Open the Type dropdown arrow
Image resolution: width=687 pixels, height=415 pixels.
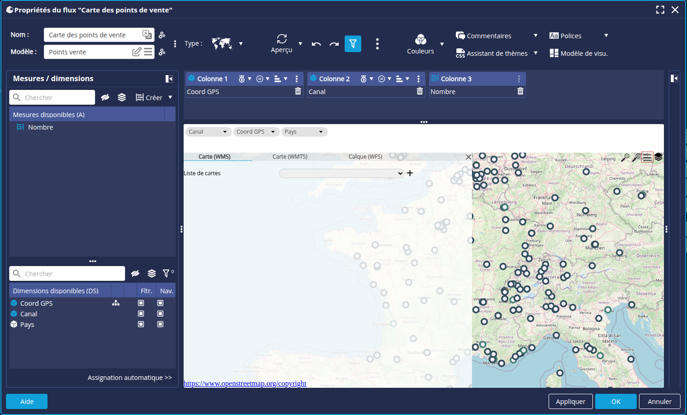(x=241, y=44)
